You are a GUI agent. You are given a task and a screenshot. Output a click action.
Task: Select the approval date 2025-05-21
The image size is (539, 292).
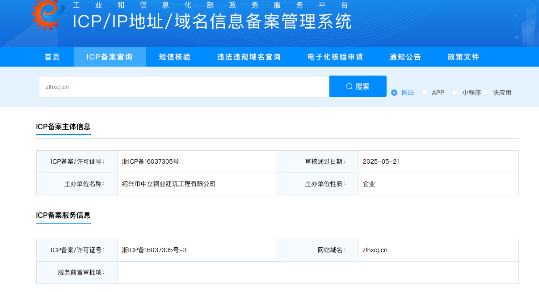pos(381,161)
